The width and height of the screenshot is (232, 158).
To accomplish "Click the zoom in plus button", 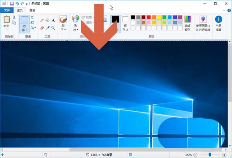I will coord(224,155).
